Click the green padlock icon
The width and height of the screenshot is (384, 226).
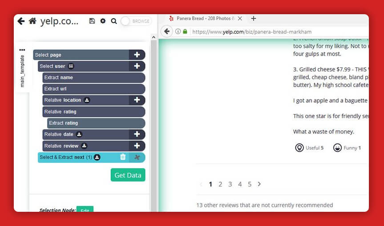click(185, 32)
